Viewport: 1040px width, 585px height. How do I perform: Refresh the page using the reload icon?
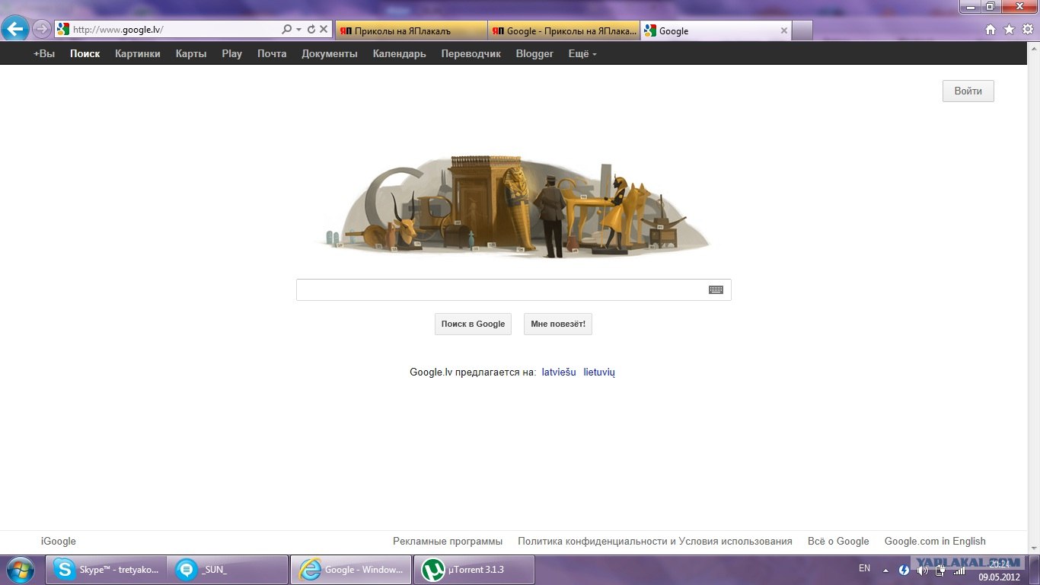311,30
